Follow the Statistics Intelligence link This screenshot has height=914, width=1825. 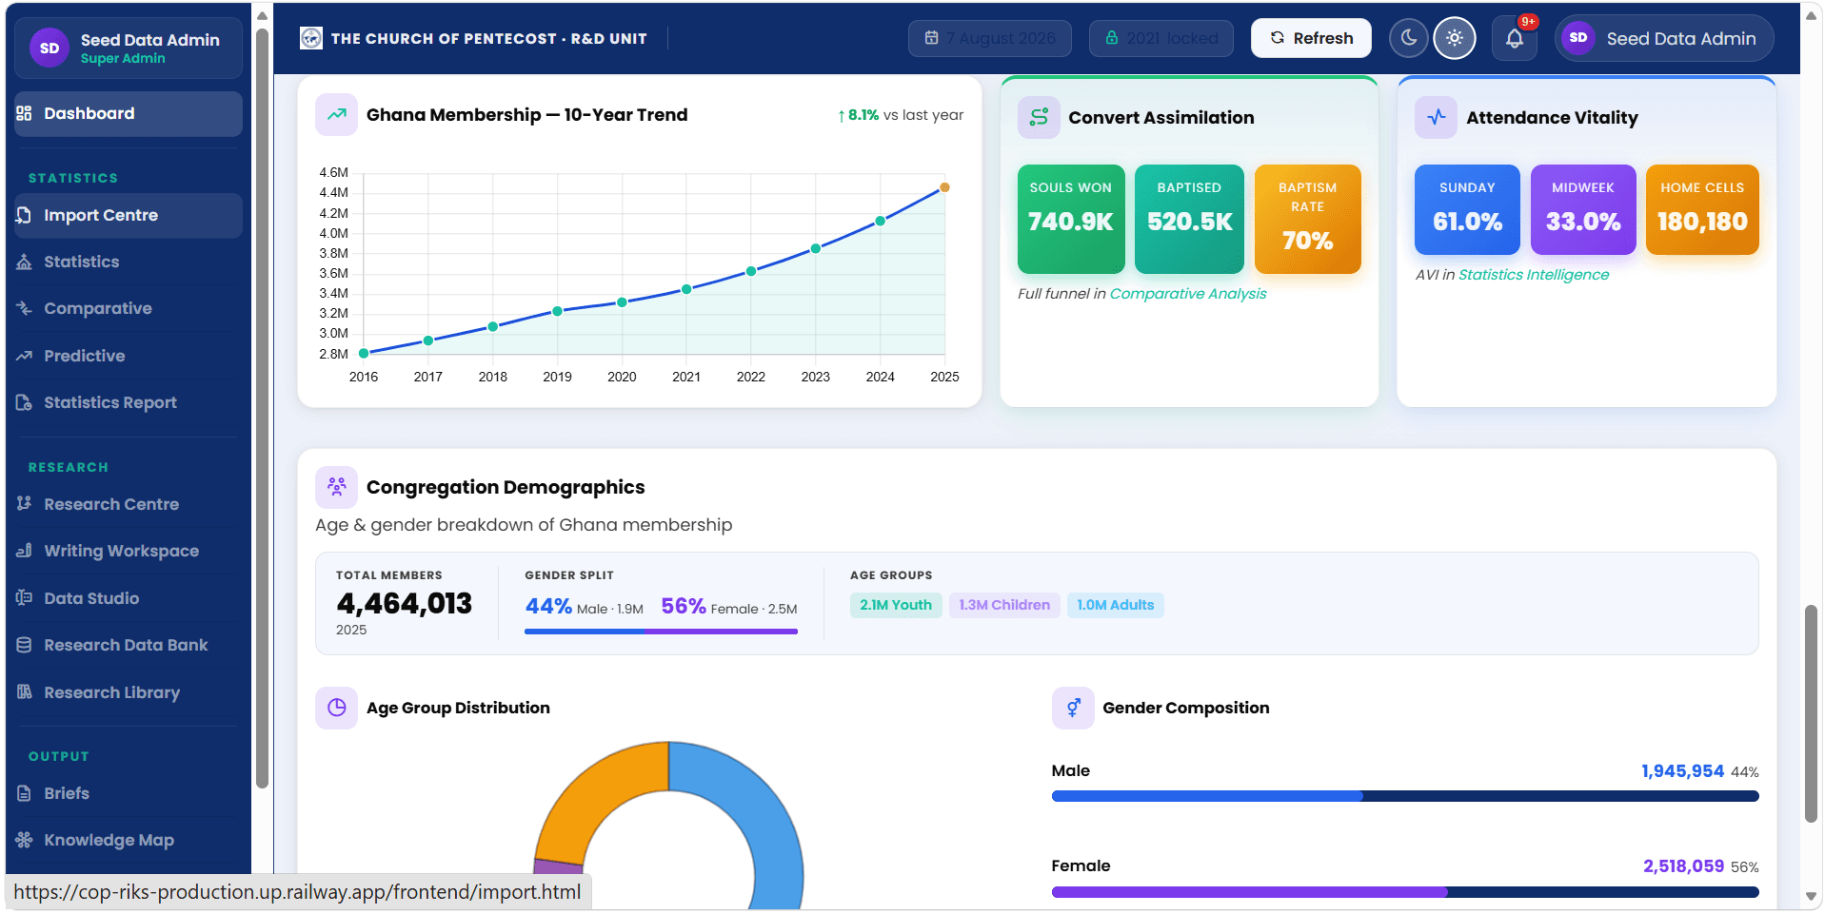point(1534,275)
